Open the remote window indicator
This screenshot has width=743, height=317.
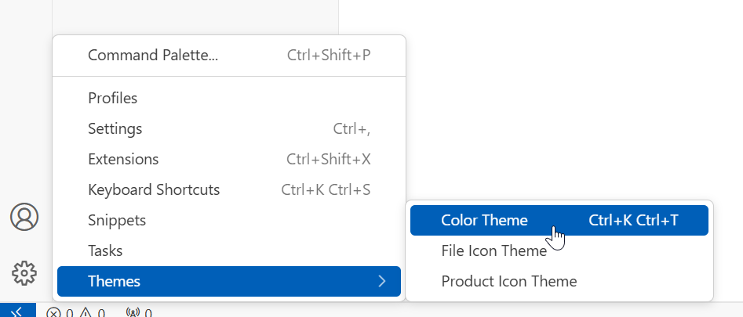point(17,312)
